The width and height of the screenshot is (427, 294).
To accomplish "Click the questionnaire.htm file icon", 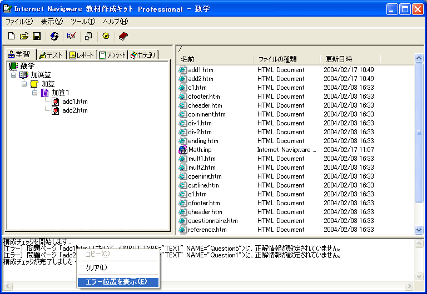I will click(182, 221).
